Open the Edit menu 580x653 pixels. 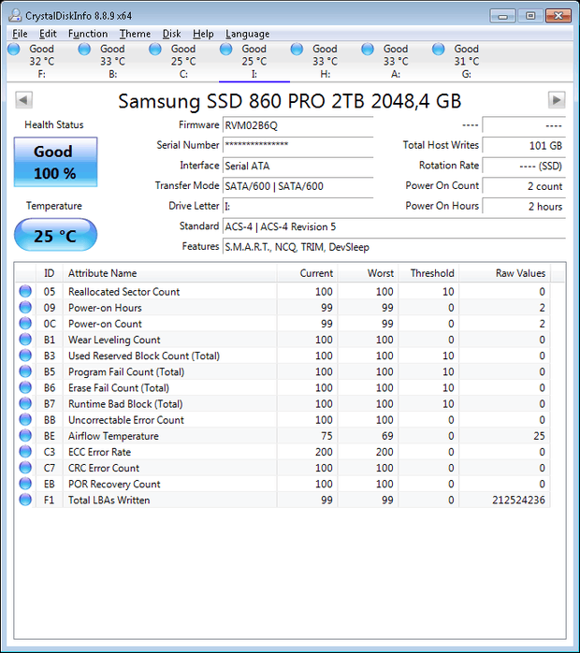[48, 34]
